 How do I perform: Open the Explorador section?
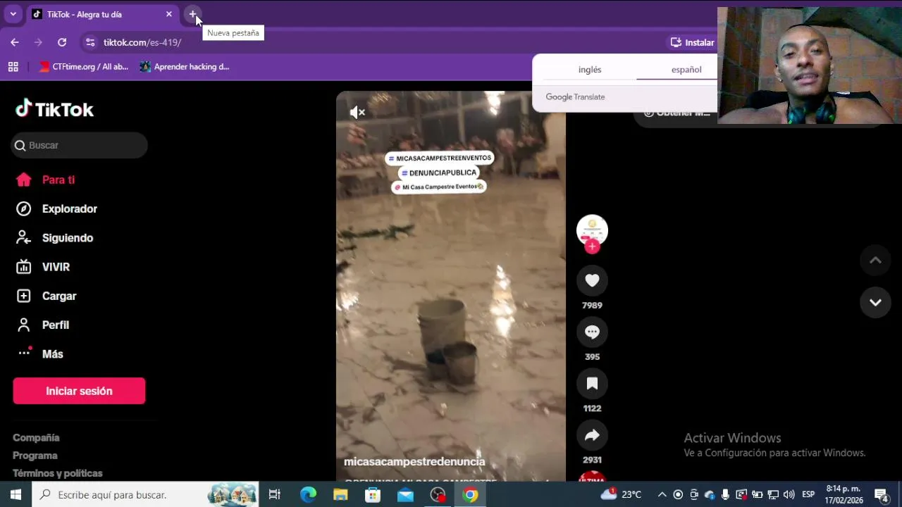(58, 209)
